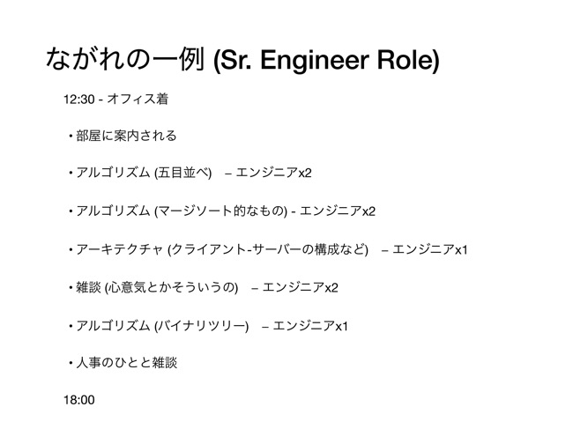
Task: Select the 12:30 start time text
Action: 78,100
